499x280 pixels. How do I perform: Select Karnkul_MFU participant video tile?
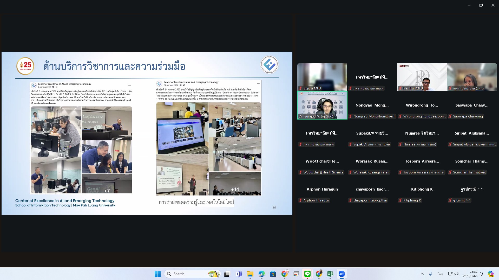pyautogui.click(x=422, y=77)
